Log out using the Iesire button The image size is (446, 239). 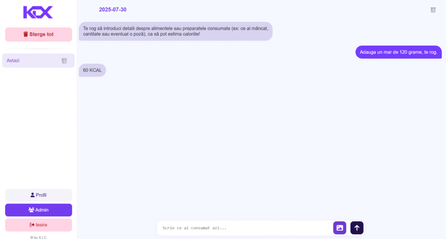click(x=38, y=225)
